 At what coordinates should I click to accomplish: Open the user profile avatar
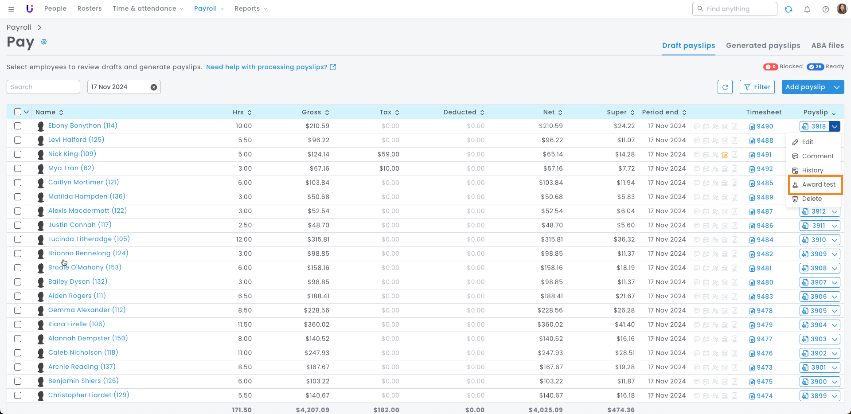[842, 9]
